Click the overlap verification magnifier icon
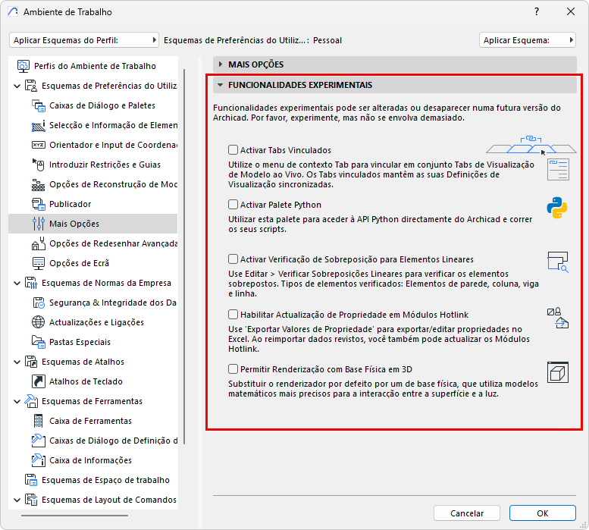The height and width of the screenshot is (530, 589). tap(558, 262)
